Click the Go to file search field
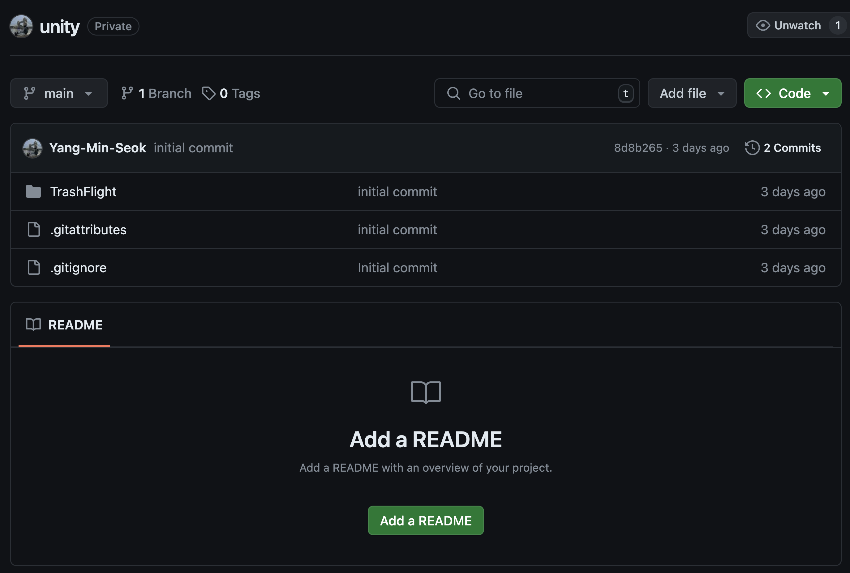 (x=530, y=93)
